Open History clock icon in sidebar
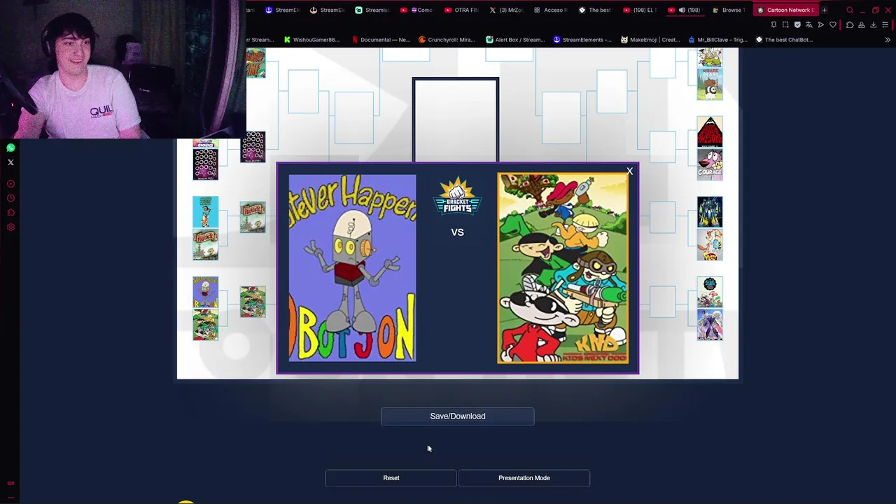The width and height of the screenshot is (896, 504). tap(10, 198)
